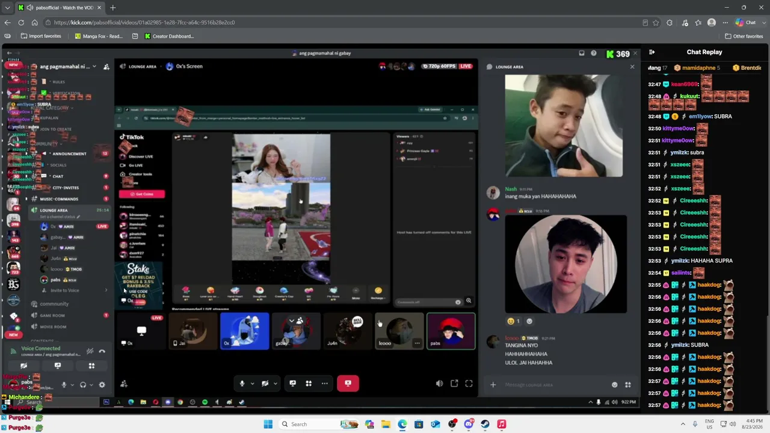Image resolution: width=770 pixels, height=433 pixels.
Task: Click the browser address bar URL
Action: click(144, 22)
